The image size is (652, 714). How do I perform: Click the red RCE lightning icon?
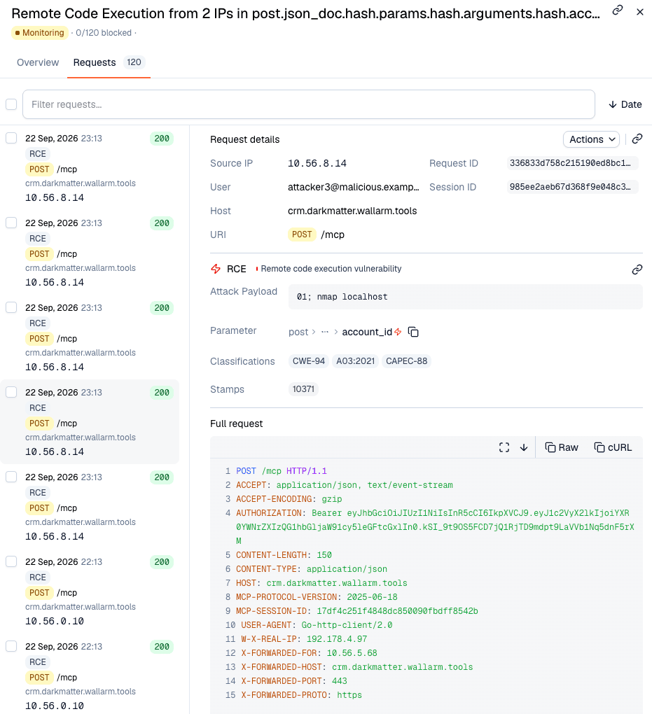[x=216, y=269]
